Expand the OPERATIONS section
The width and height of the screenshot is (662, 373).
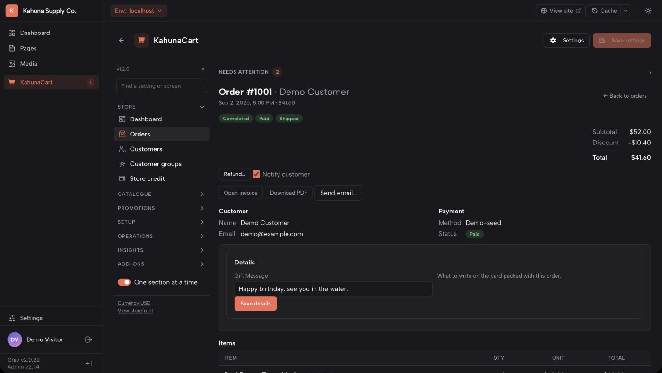(161, 236)
